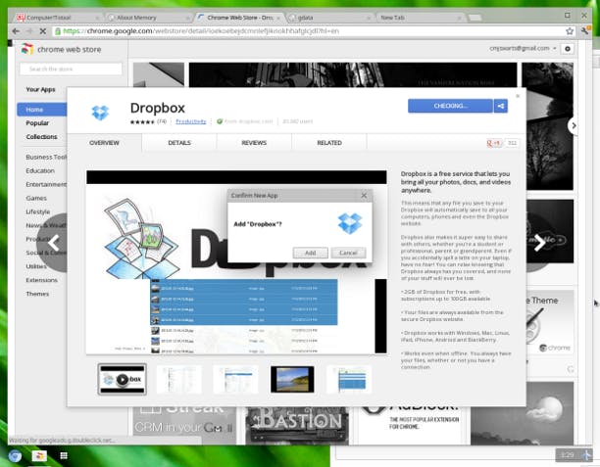This screenshot has width=600, height=467.
Task: Click the Google +1 button
Action: (x=493, y=143)
